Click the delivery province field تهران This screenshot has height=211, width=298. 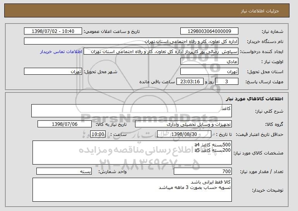point(209,72)
